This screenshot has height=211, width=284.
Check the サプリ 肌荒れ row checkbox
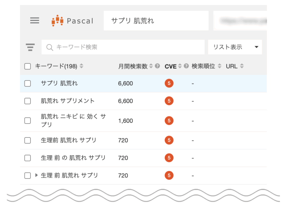pos(27,83)
